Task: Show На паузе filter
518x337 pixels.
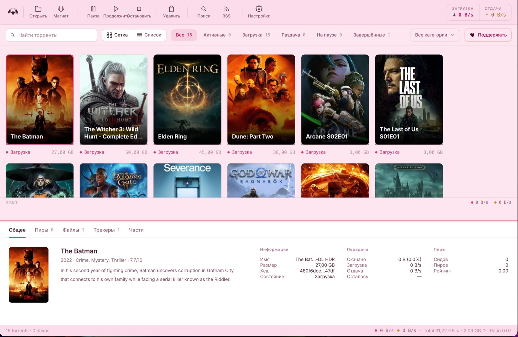Action: 329,35
